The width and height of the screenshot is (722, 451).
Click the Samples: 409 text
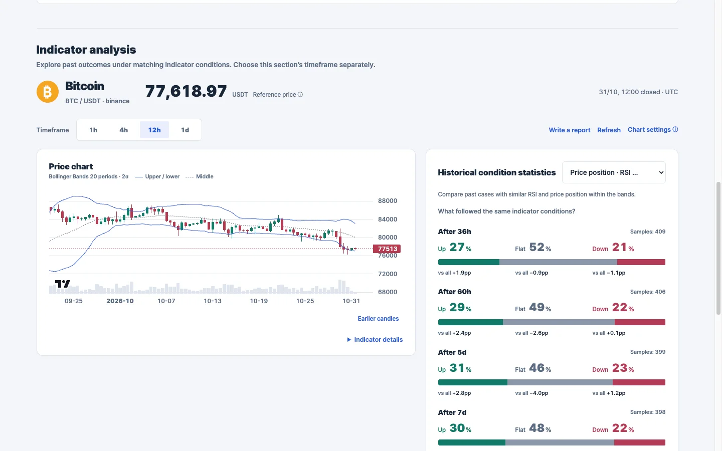[648, 232]
